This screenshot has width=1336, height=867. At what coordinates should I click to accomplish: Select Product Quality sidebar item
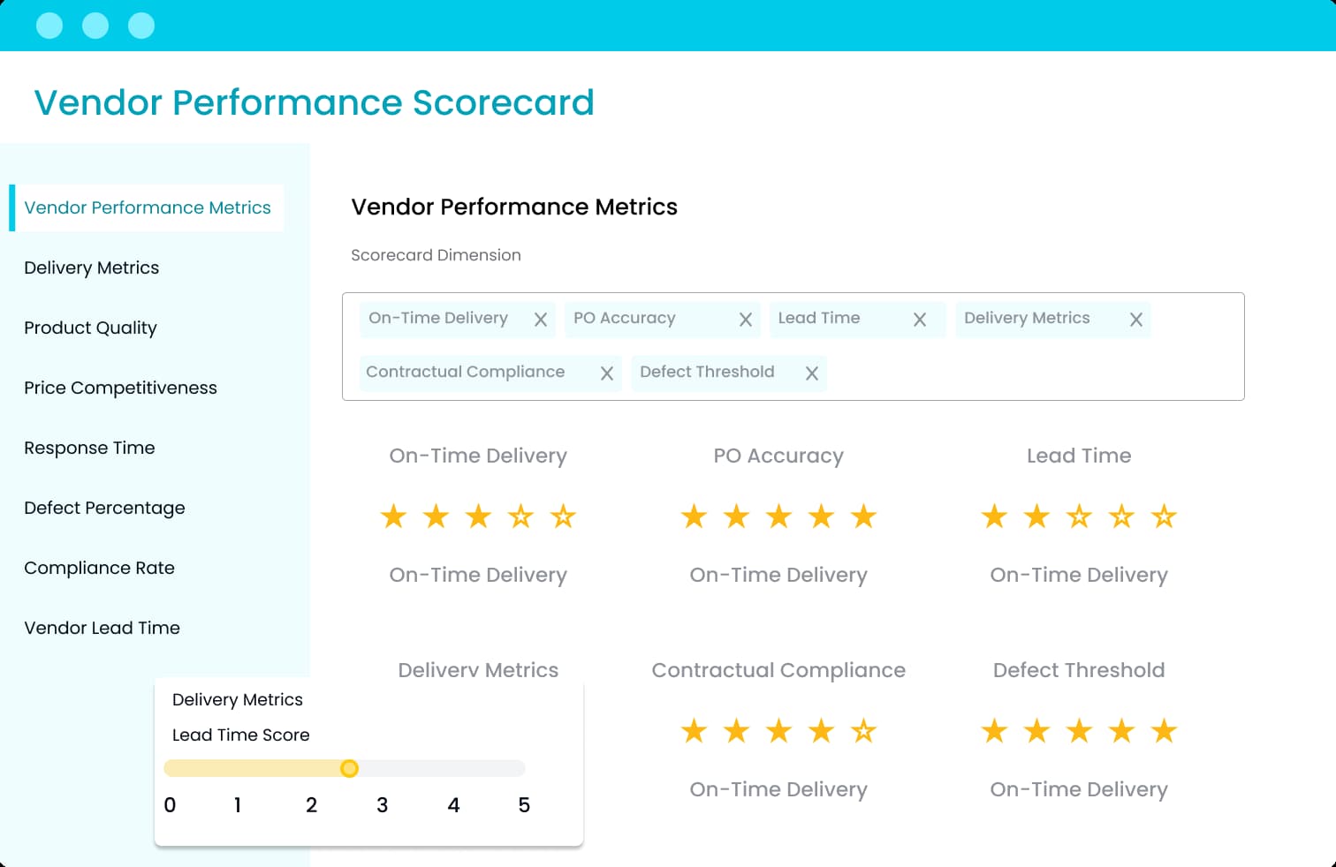click(90, 328)
